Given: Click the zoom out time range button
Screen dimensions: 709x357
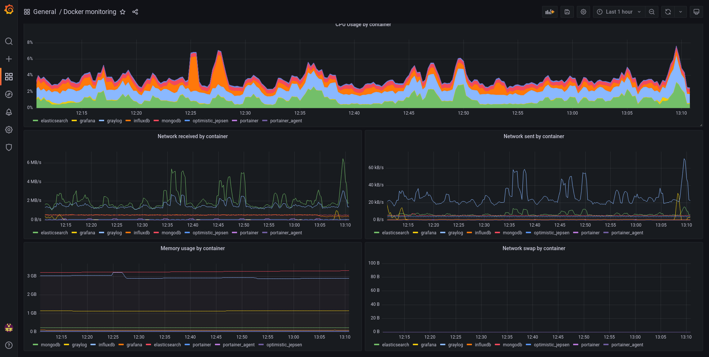Looking at the screenshot, I should pyautogui.click(x=652, y=12).
